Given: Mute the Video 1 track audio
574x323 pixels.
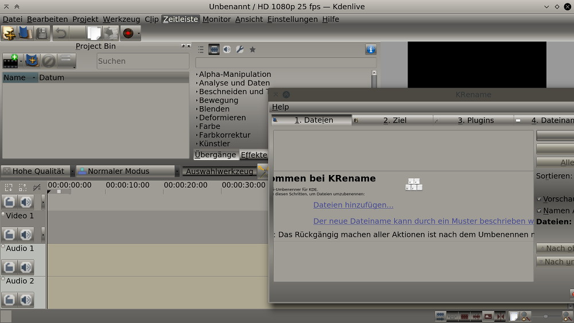Looking at the screenshot, I should click(x=26, y=235).
